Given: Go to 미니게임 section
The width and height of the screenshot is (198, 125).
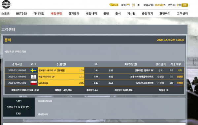Looking at the screenshot, I should tap(39, 13).
